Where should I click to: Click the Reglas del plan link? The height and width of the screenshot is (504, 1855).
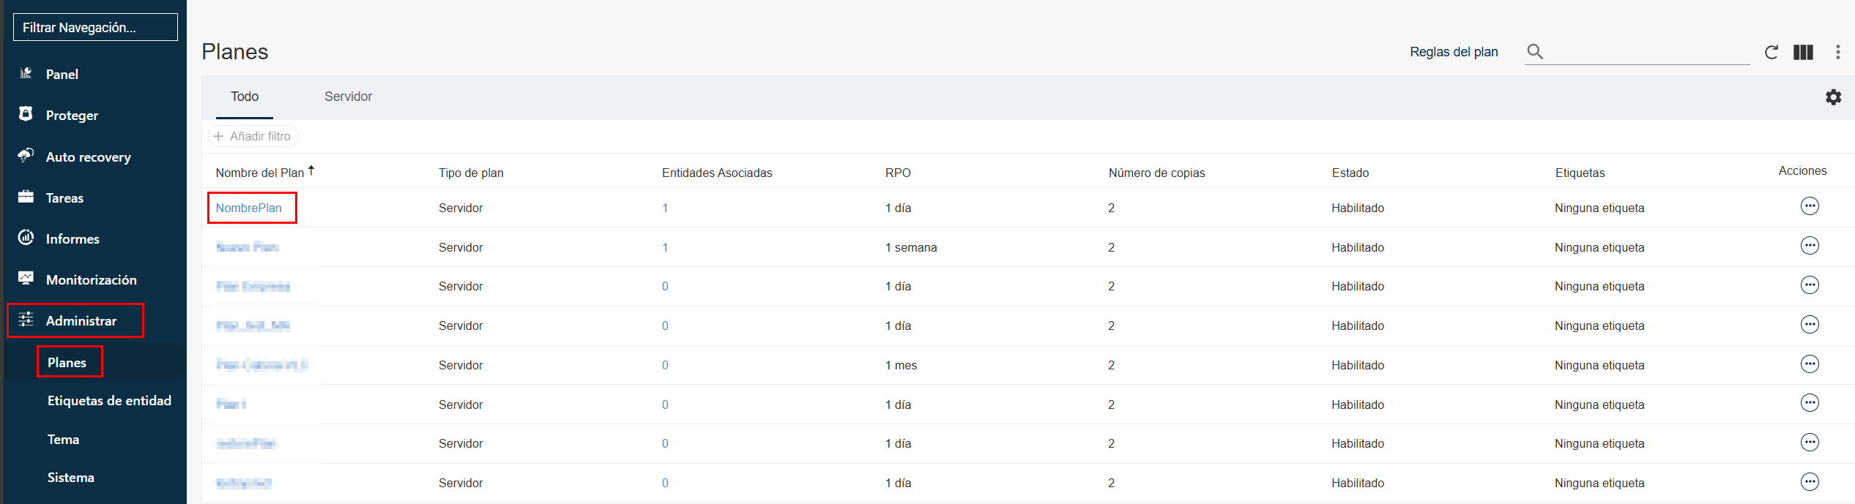pos(1454,52)
